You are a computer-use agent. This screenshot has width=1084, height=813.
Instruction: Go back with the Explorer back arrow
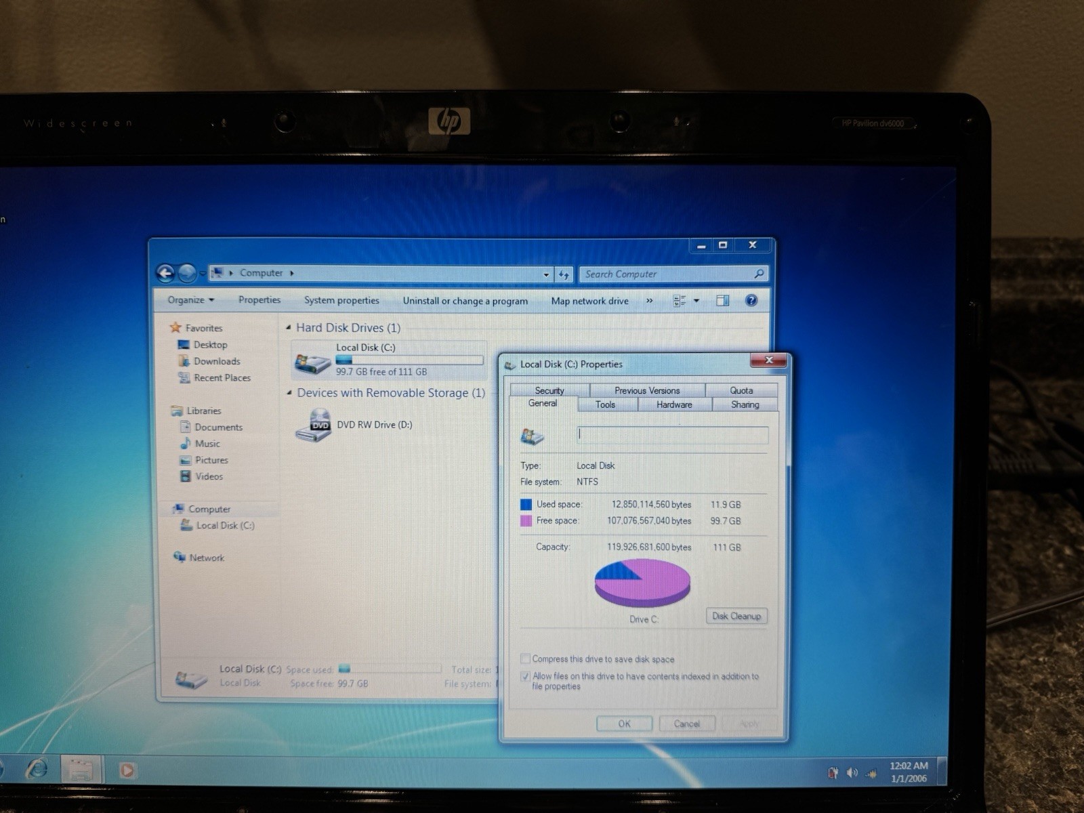click(165, 273)
